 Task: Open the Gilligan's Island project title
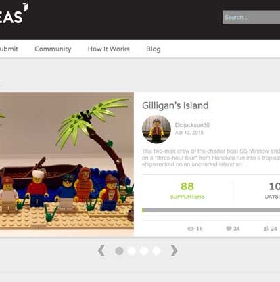pyautogui.click(x=175, y=105)
